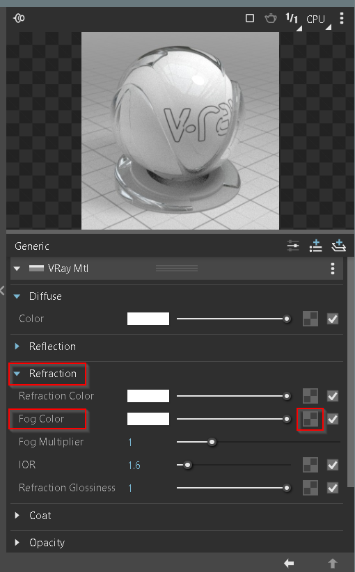Click the Fog Color texture map slot
Image resolution: width=355 pixels, height=572 pixels.
coord(310,419)
